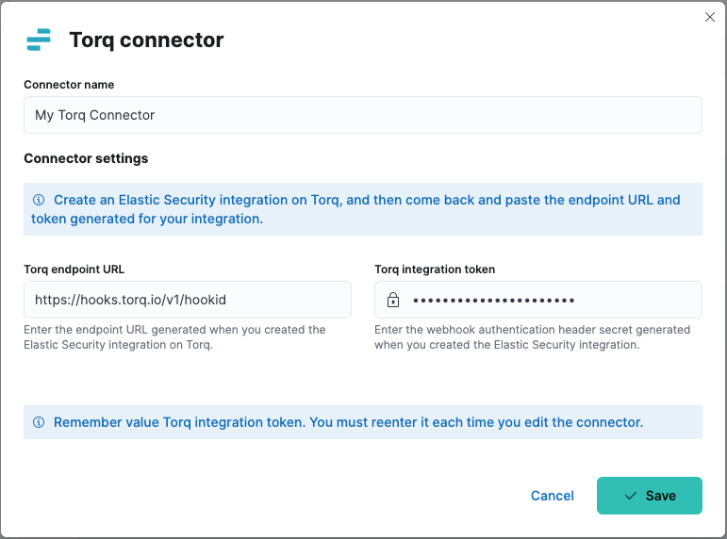
Task: Focus the Connector name input field
Action: pos(363,115)
